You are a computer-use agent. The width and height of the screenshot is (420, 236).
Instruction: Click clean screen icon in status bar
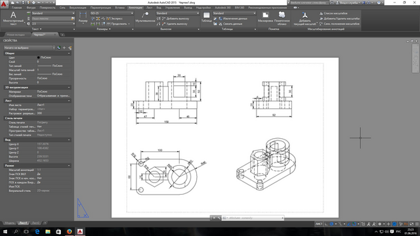click(411, 224)
